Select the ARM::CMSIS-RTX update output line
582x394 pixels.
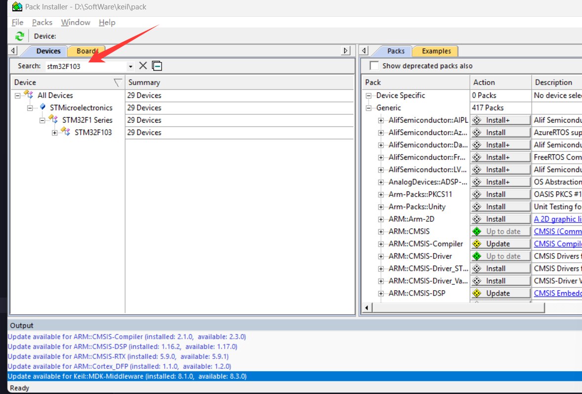tap(118, 356)
